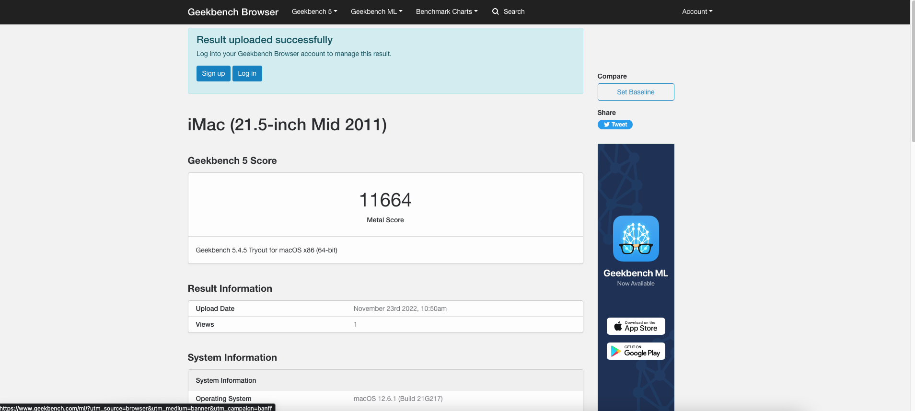915x411 pixels.
Task: Click the upload date November 23rd 2022 value
Action: click(x=400, y=308)
